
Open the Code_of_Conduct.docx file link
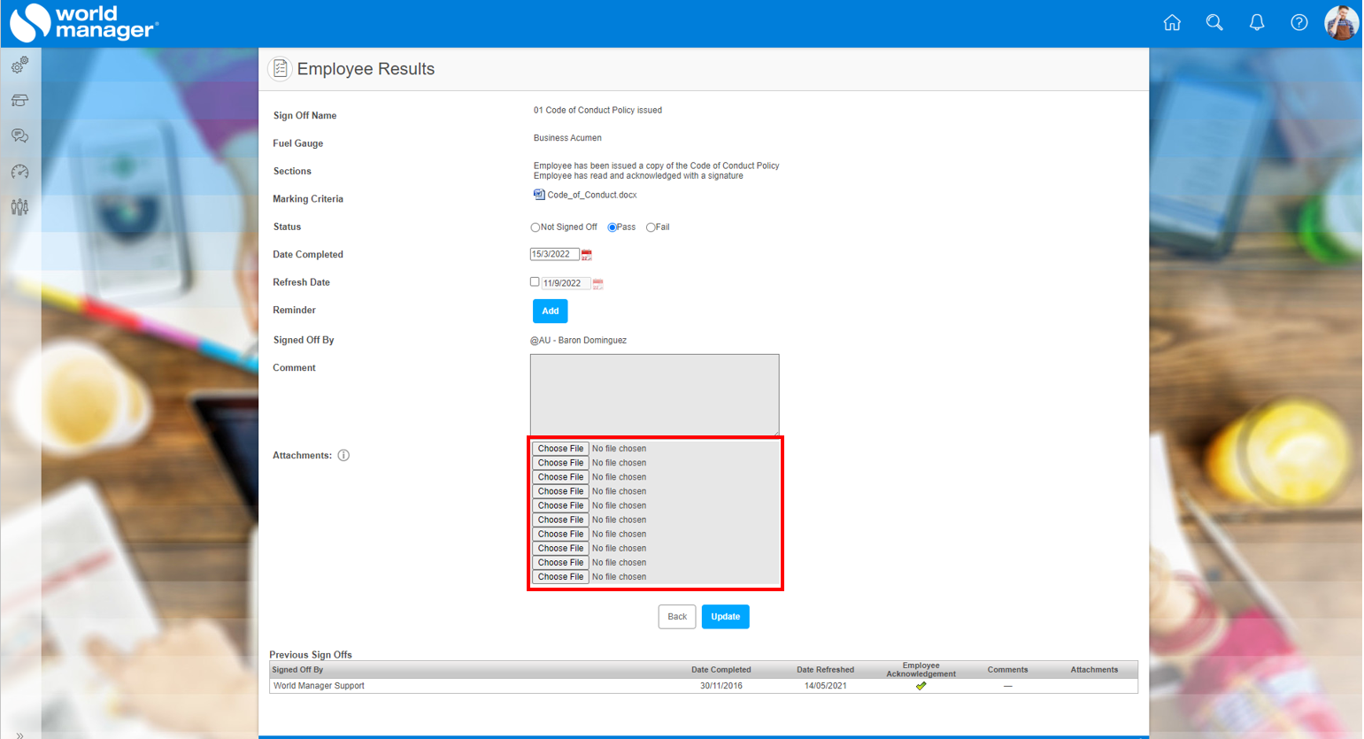[591, 195]
